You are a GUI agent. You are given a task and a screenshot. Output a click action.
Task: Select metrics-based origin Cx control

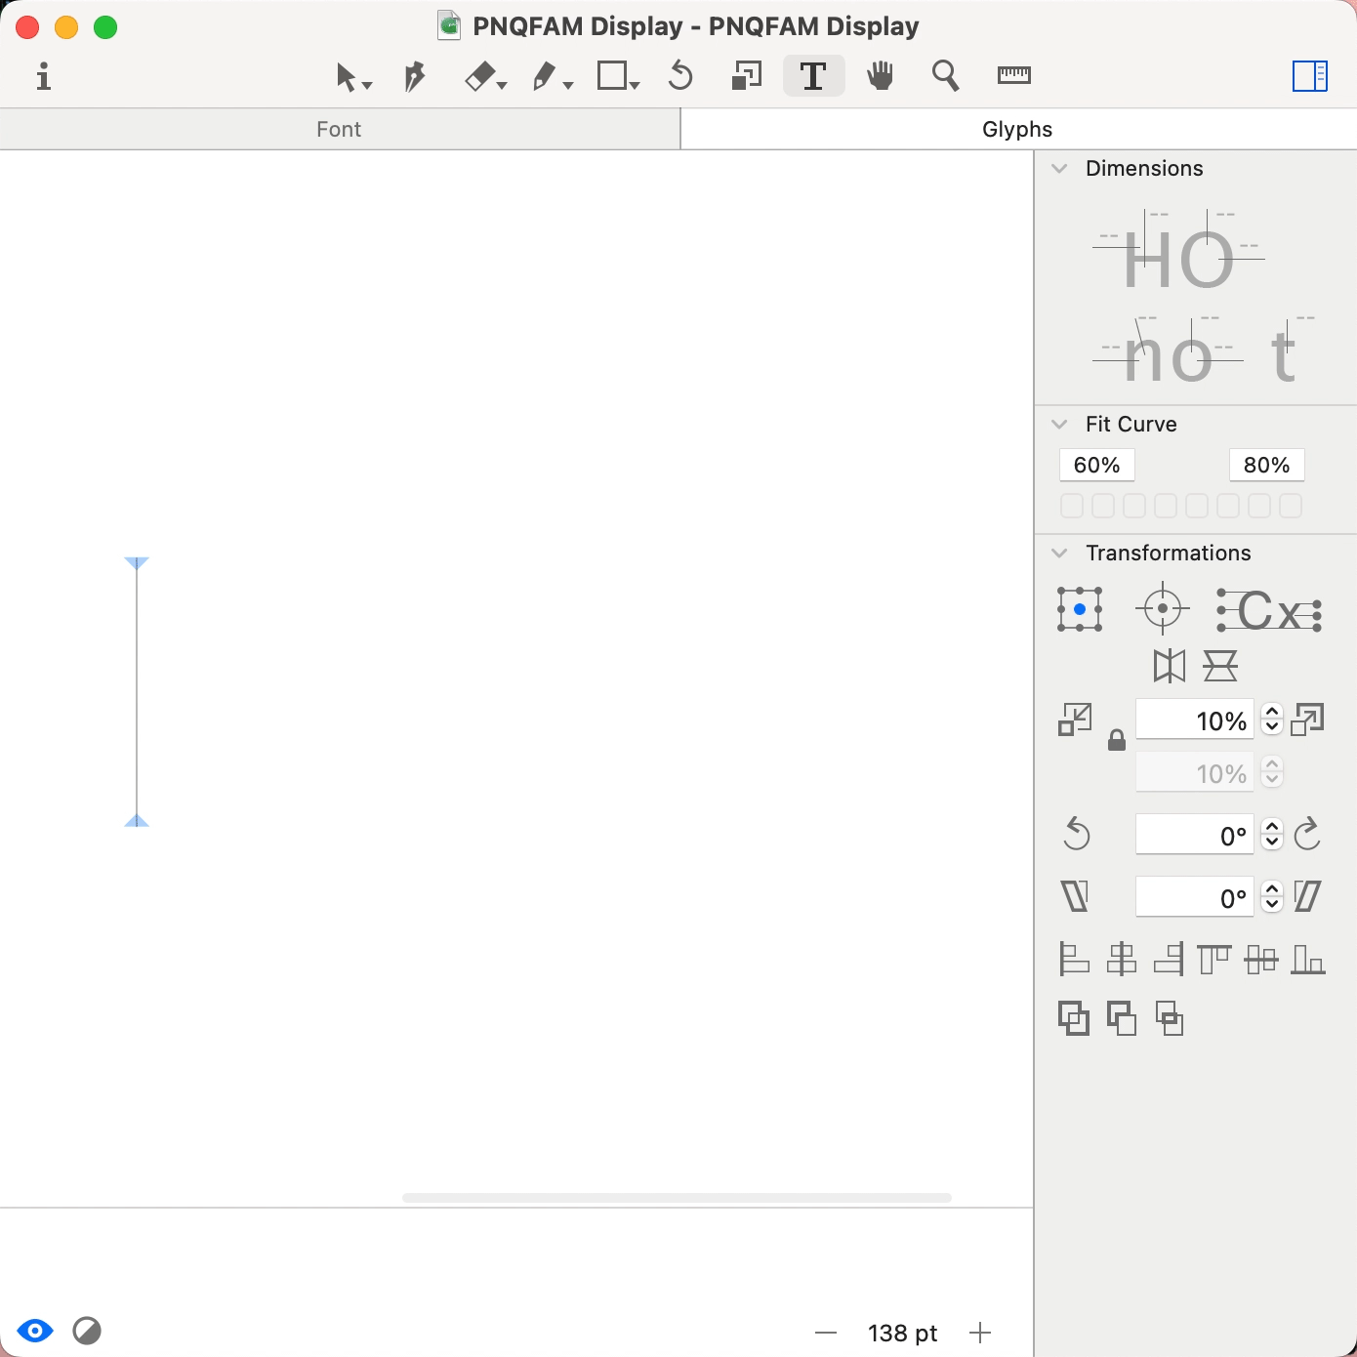click(1269, 611)
